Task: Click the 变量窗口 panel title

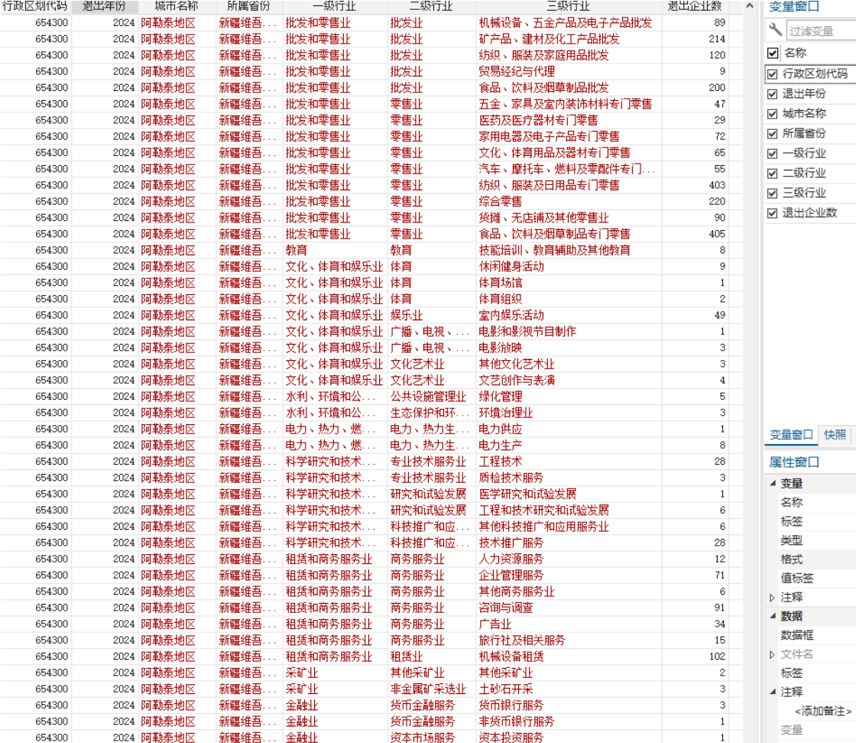Action: tap(794, 7)
